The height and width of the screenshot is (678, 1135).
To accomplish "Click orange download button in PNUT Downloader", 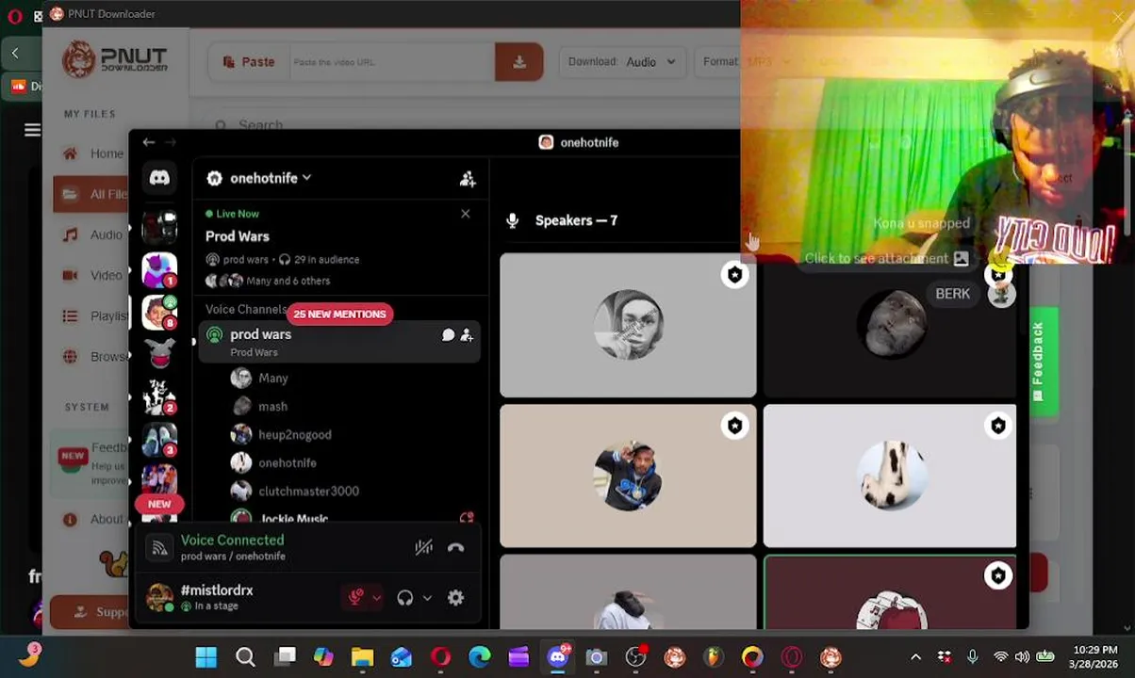I will [x=518, y=62].
